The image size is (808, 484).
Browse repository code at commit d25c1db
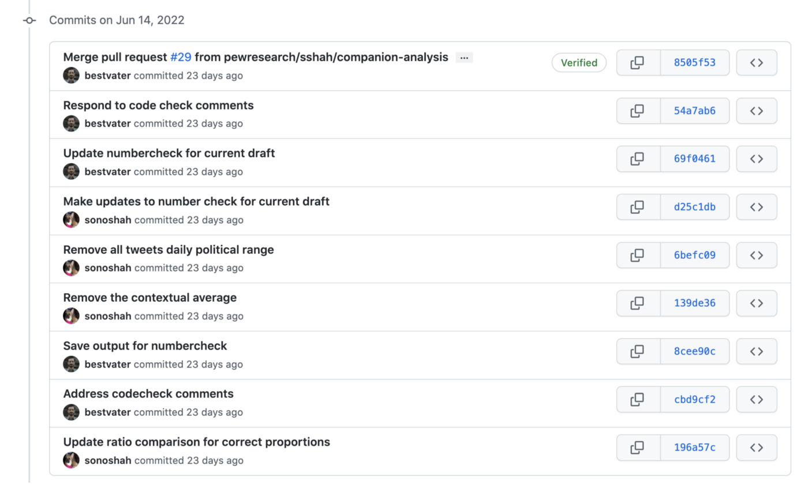(x=757, y=207)
